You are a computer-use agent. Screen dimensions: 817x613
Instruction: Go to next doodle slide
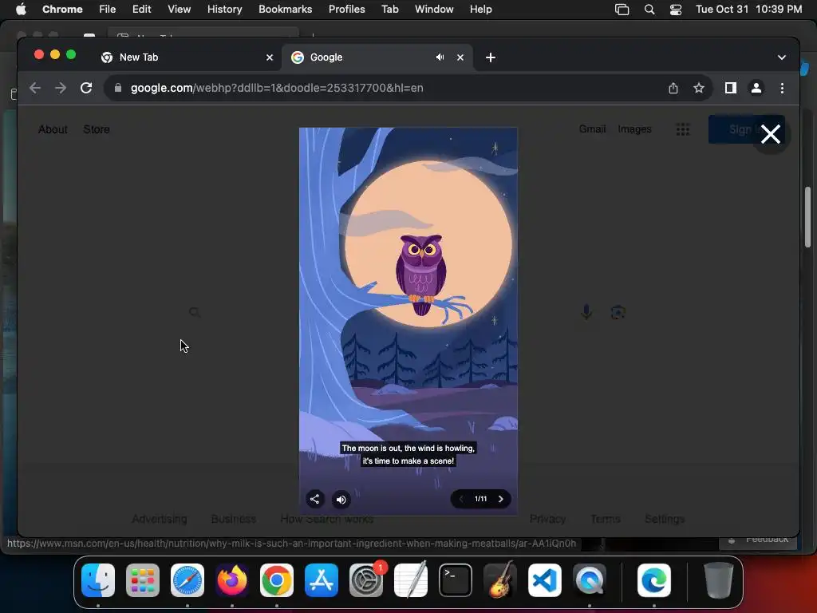pos(501,499)
